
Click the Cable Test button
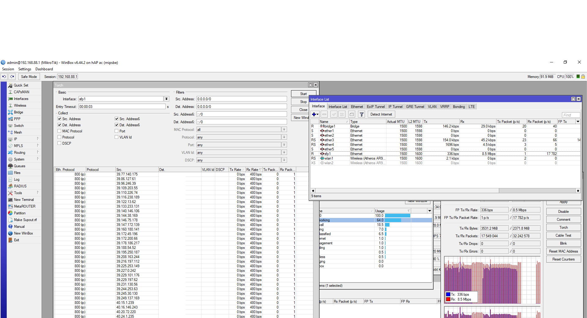563,235
